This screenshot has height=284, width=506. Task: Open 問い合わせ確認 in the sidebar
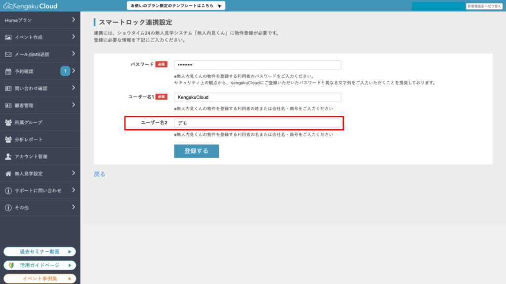click(x=31, y=88)
